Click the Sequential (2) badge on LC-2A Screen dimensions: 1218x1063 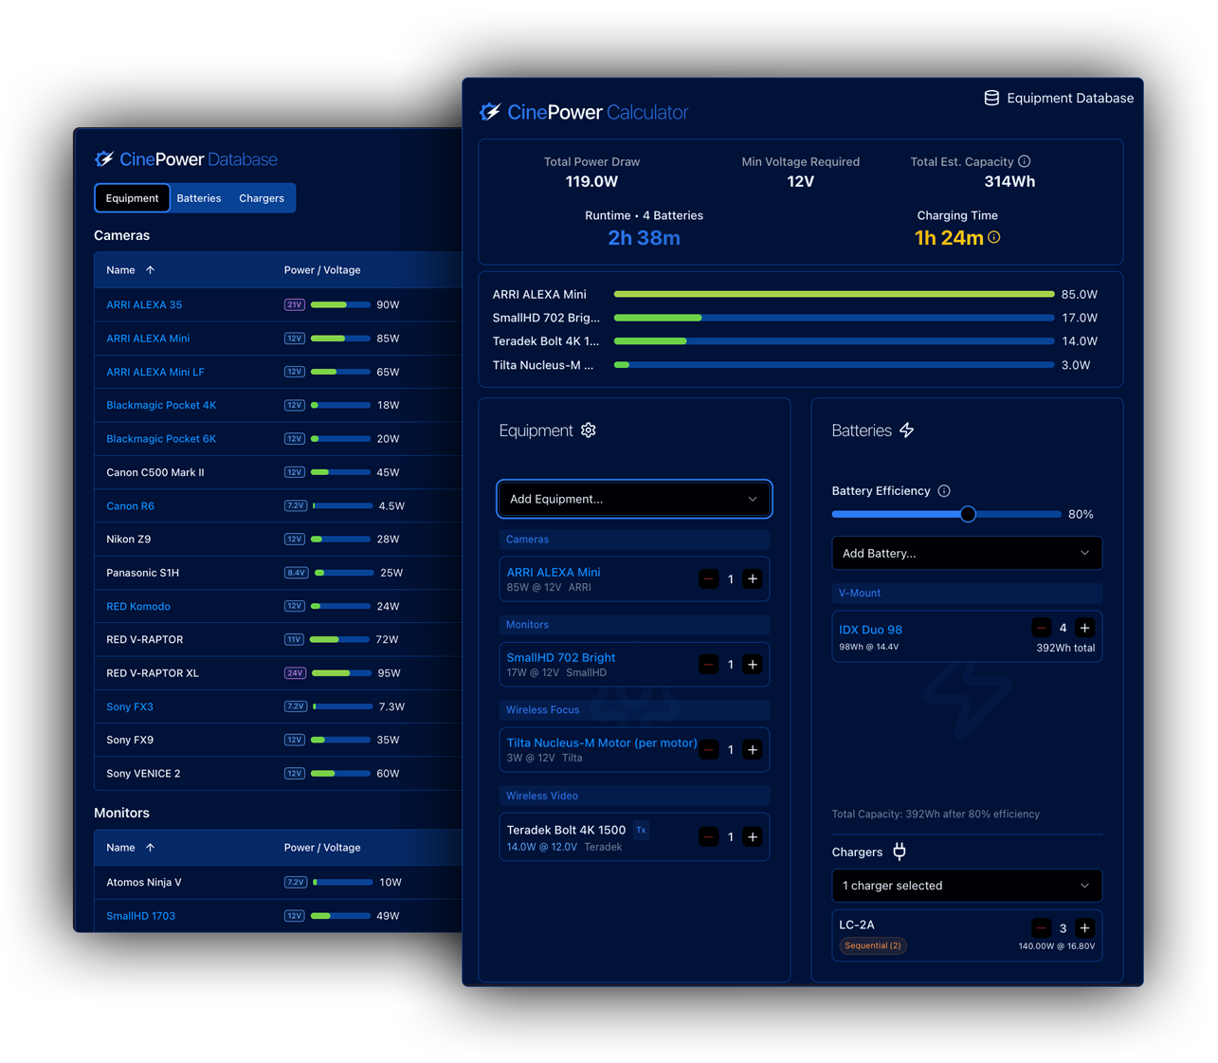tap(873, 945)
